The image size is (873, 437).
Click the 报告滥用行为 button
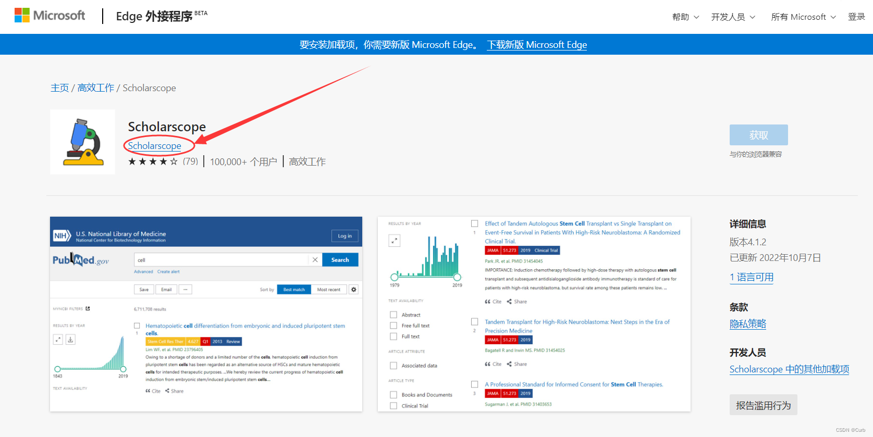[764, 405]
